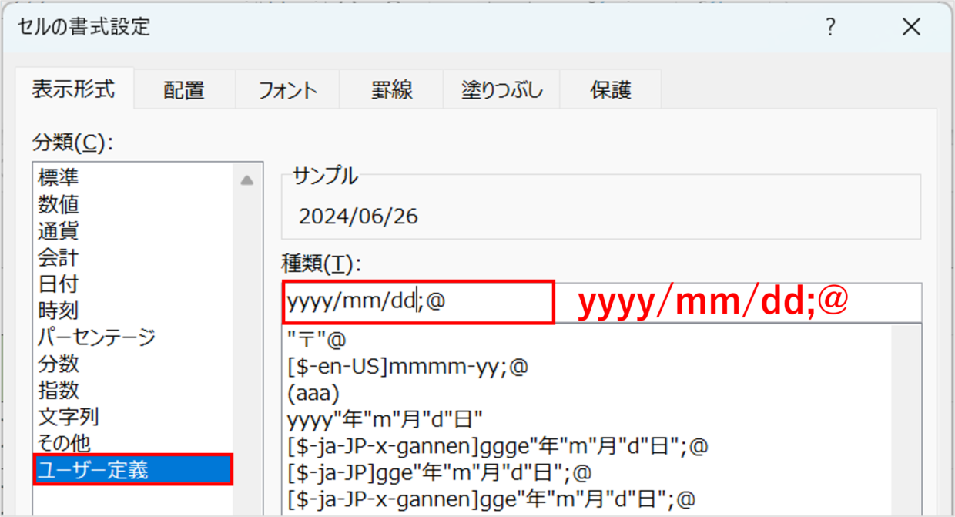Viewport: 955px width, 517px height.
Task: Go to the 塗りつぶし tab
Action: (x=501, y=90)
